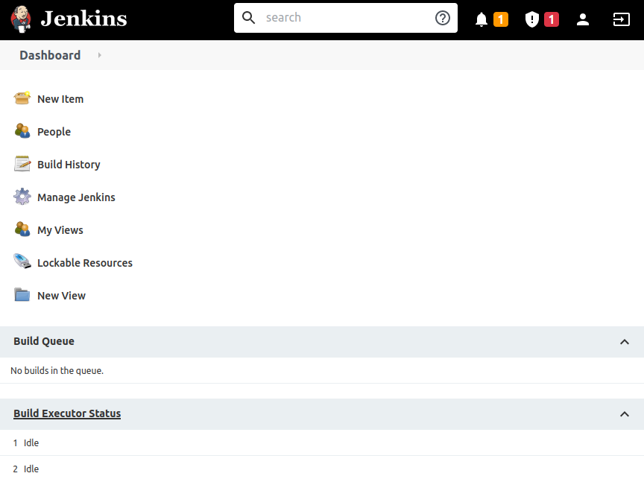Click the Manage Jenkins gear icon

pos(22,197)
